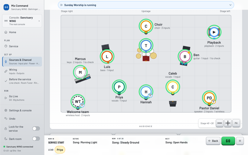Open the Wiring setup page
The image size is (248, 155).
(x=22, y=71)
